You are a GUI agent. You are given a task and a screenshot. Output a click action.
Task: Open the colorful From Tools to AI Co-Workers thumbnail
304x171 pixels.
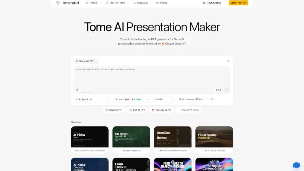click(x=173, y=164)
